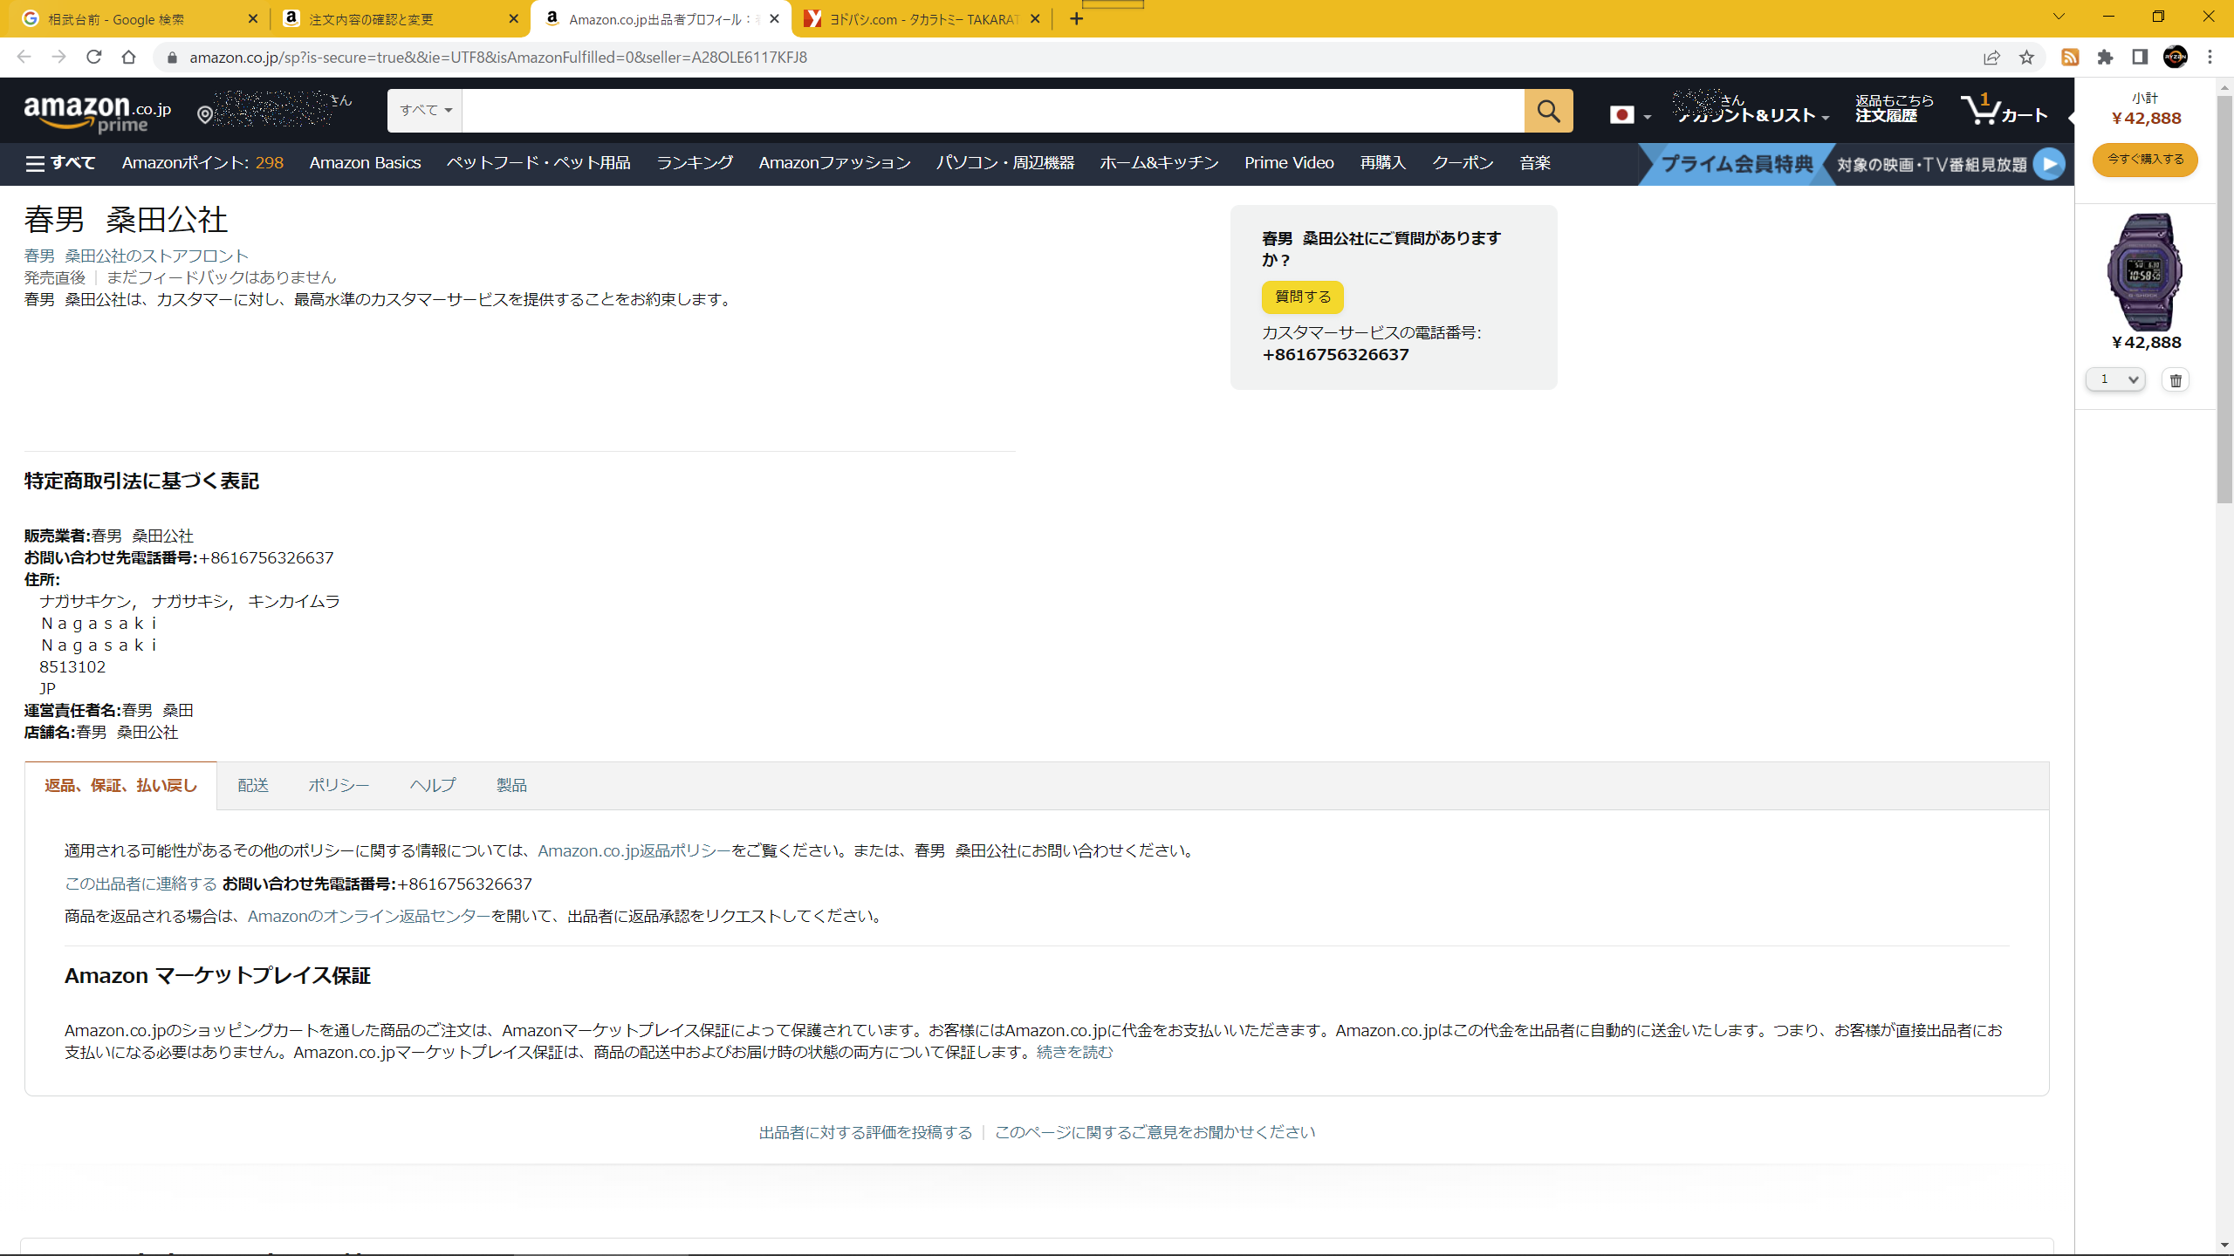The width and height of the screenshot is (2234, 1256).
Task: Click the browser address bar URL
Action: point(498,58)
